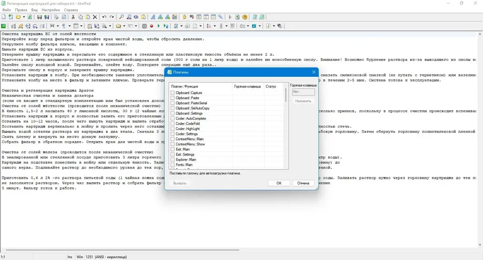Click the editor horizontal scrollbar thumb
The width and height of the screenshot is (483, 260).
122,250
